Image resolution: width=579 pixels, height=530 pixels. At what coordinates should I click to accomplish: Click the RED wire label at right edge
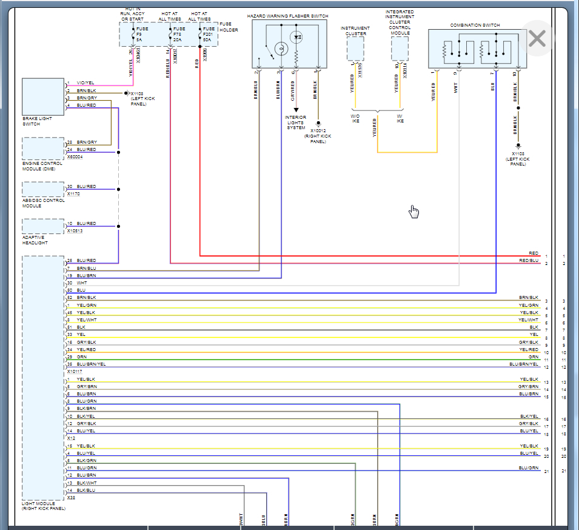(533, 253)
